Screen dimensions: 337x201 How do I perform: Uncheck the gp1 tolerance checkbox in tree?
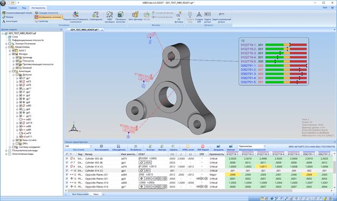[x=21, y=78]
